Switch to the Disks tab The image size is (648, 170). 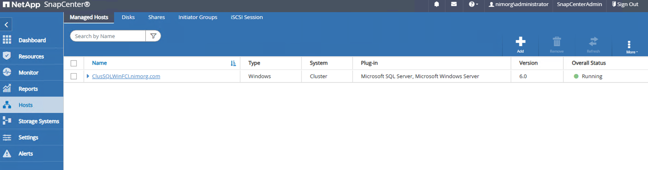point(128,17)
